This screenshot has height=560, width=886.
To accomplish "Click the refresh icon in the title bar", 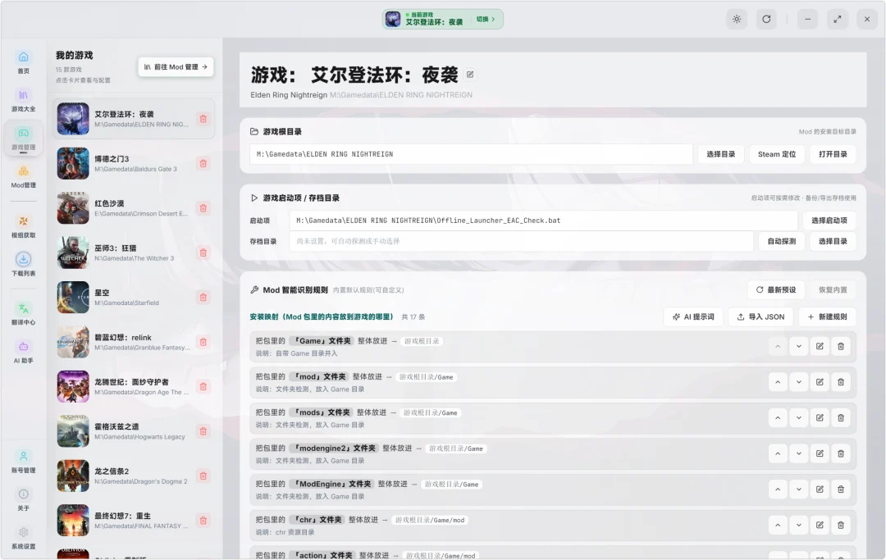I will coord(766,19).
